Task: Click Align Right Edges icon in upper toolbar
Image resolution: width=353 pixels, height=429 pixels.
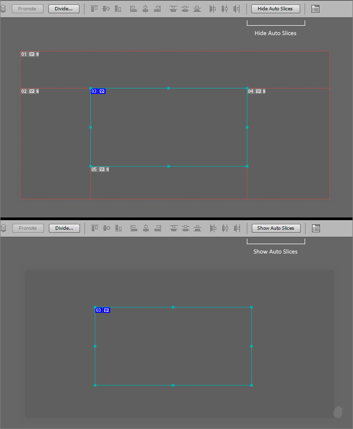Action: (157, 9)
